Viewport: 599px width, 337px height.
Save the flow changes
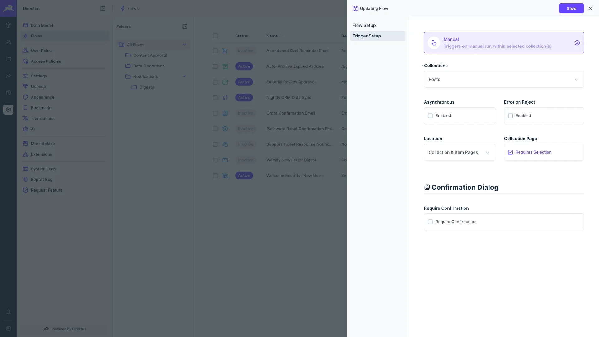571,8
